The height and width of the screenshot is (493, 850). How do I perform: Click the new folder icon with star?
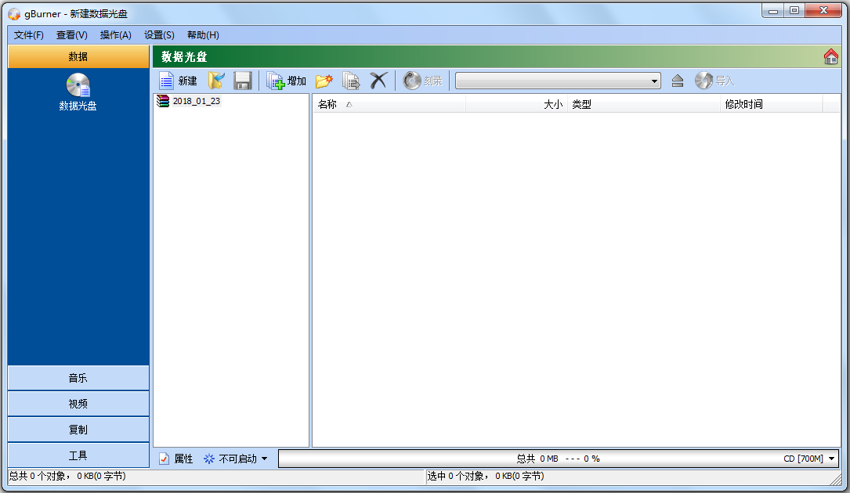coord(324,81)
